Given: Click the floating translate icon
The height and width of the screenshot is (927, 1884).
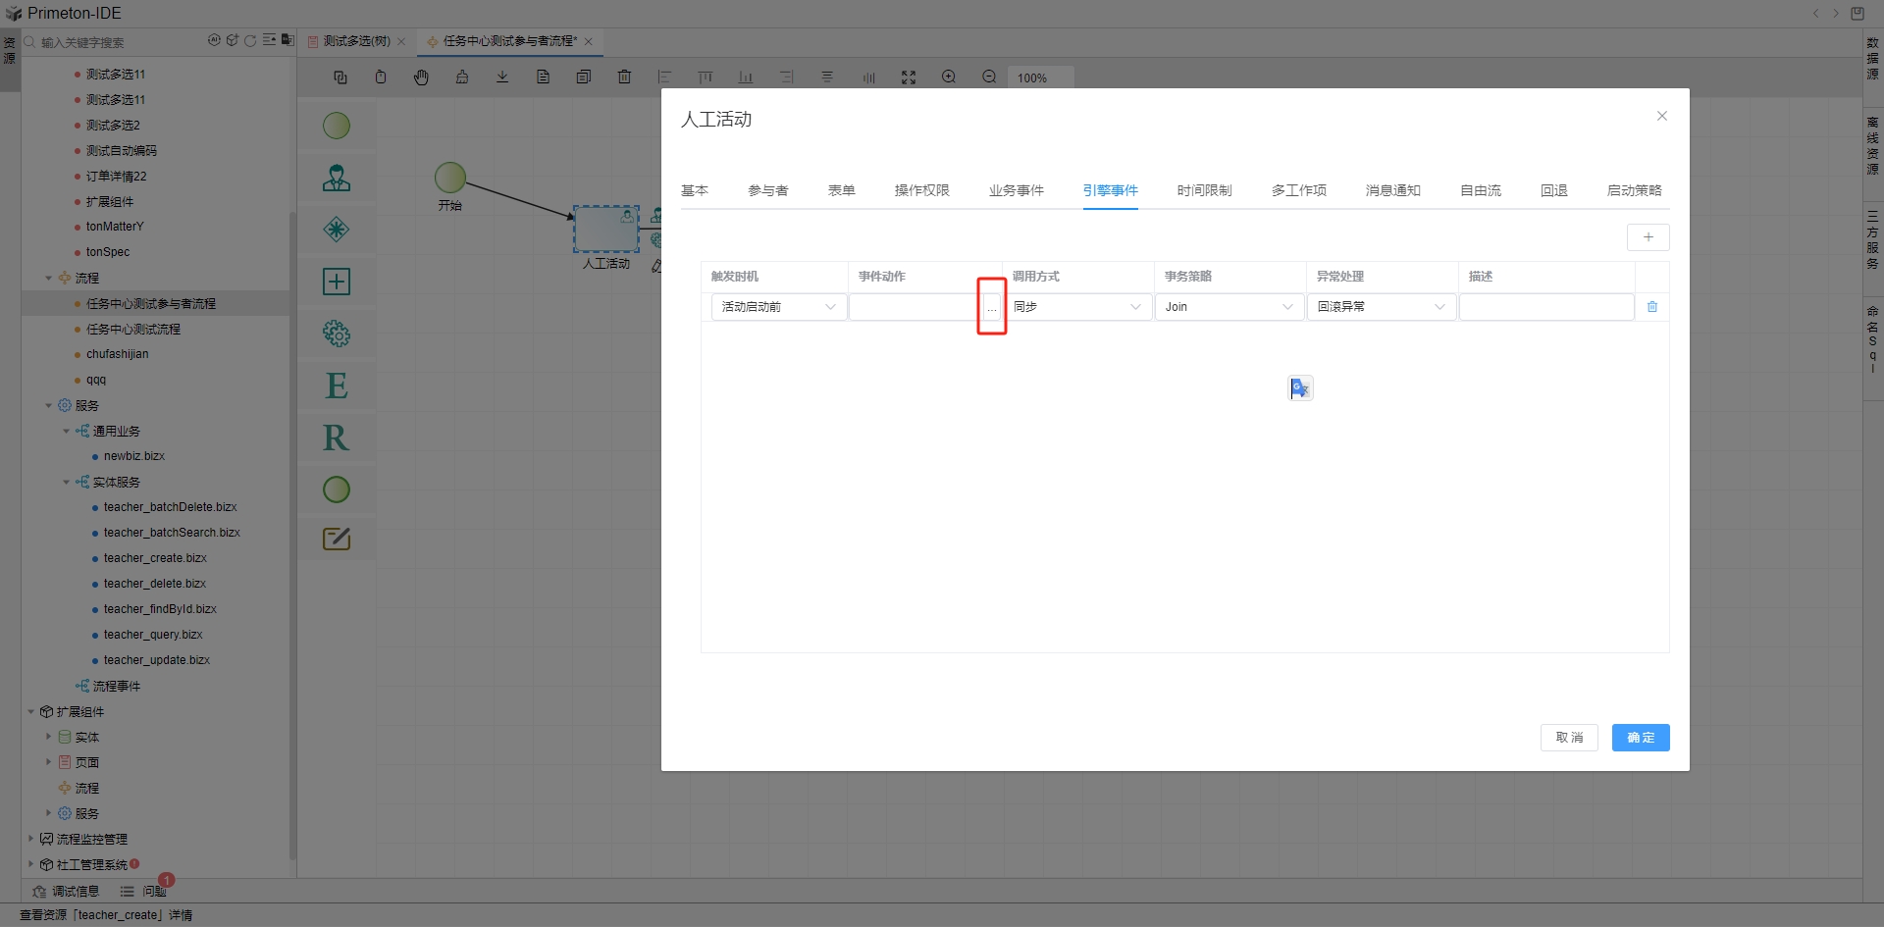Looking at the screenshot, I should click(1300, 388).
